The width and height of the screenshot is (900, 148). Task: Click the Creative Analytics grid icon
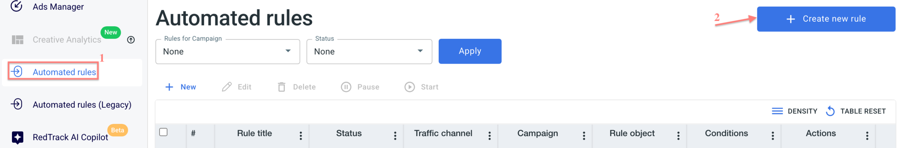18,40
